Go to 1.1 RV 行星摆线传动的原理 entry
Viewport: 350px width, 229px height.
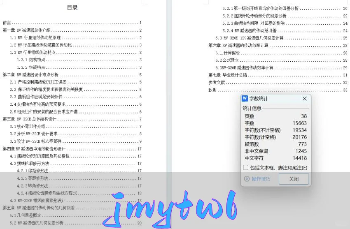point(76,38)
